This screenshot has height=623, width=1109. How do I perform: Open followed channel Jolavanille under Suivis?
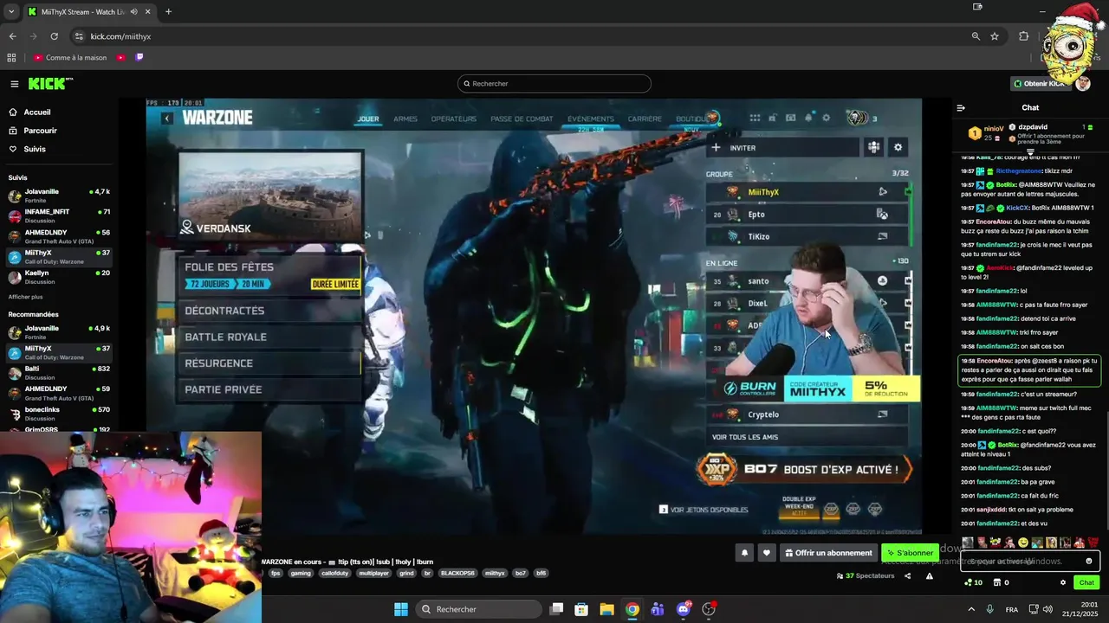[59, 196]
